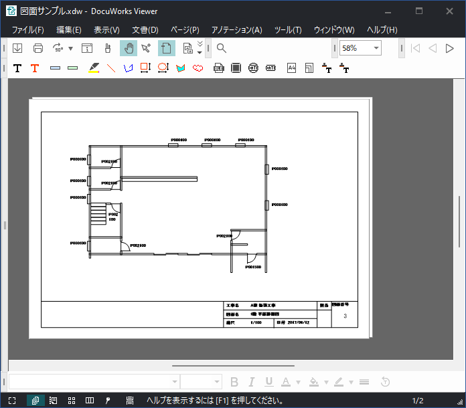Select the rectangle annotation tool
The height and width of the screenshot is (408, 466).
146,68
